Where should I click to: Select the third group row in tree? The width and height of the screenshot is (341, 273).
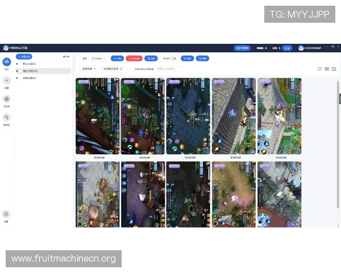pos(43,78)
